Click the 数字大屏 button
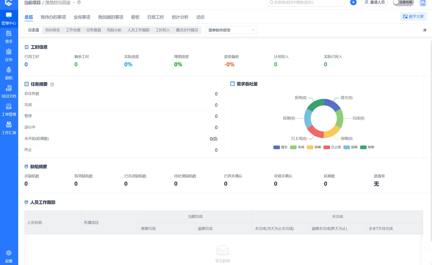Image resolution: width=432 pixels, height=265 pixels. click(x=413, y=17)
